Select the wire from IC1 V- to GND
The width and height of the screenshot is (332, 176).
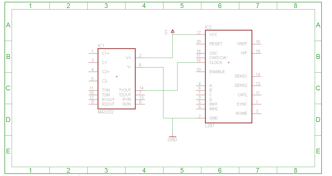tap(163, 93)
